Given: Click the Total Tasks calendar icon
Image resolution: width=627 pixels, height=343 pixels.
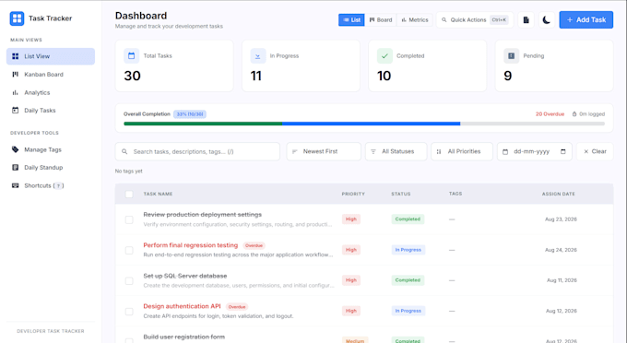Looking at the screenshot, I should [x=131, y=56].
